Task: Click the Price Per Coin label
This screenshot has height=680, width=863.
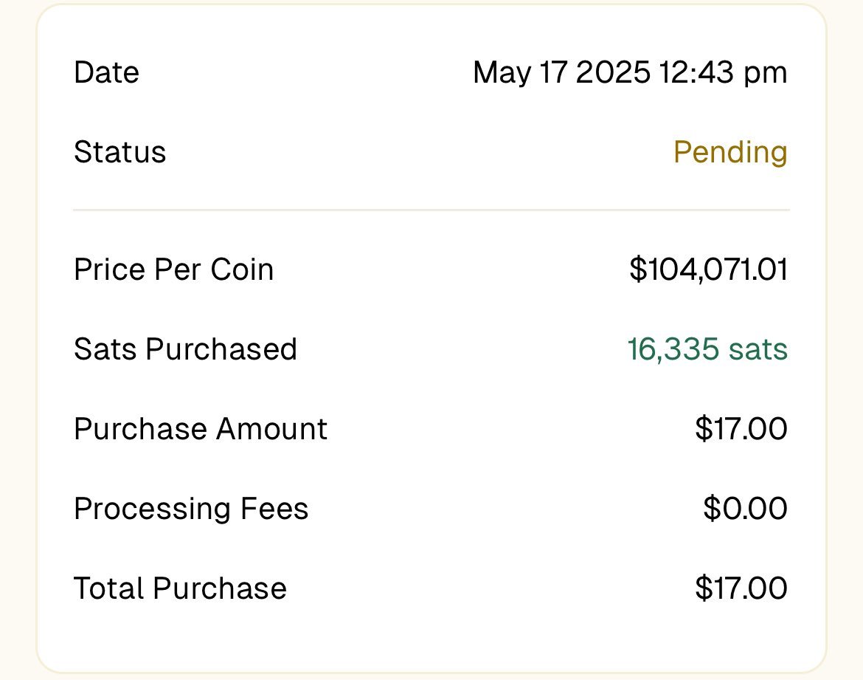Action: (173, 269)
